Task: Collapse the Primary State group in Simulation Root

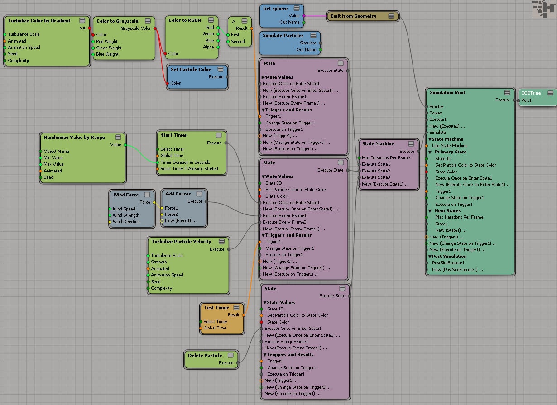Action: 430,152
